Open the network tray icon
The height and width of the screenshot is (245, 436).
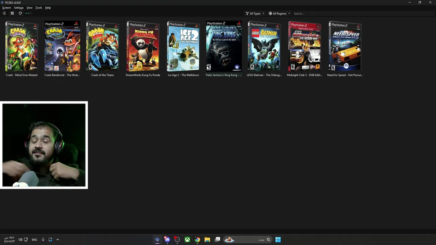coord(26,240)
